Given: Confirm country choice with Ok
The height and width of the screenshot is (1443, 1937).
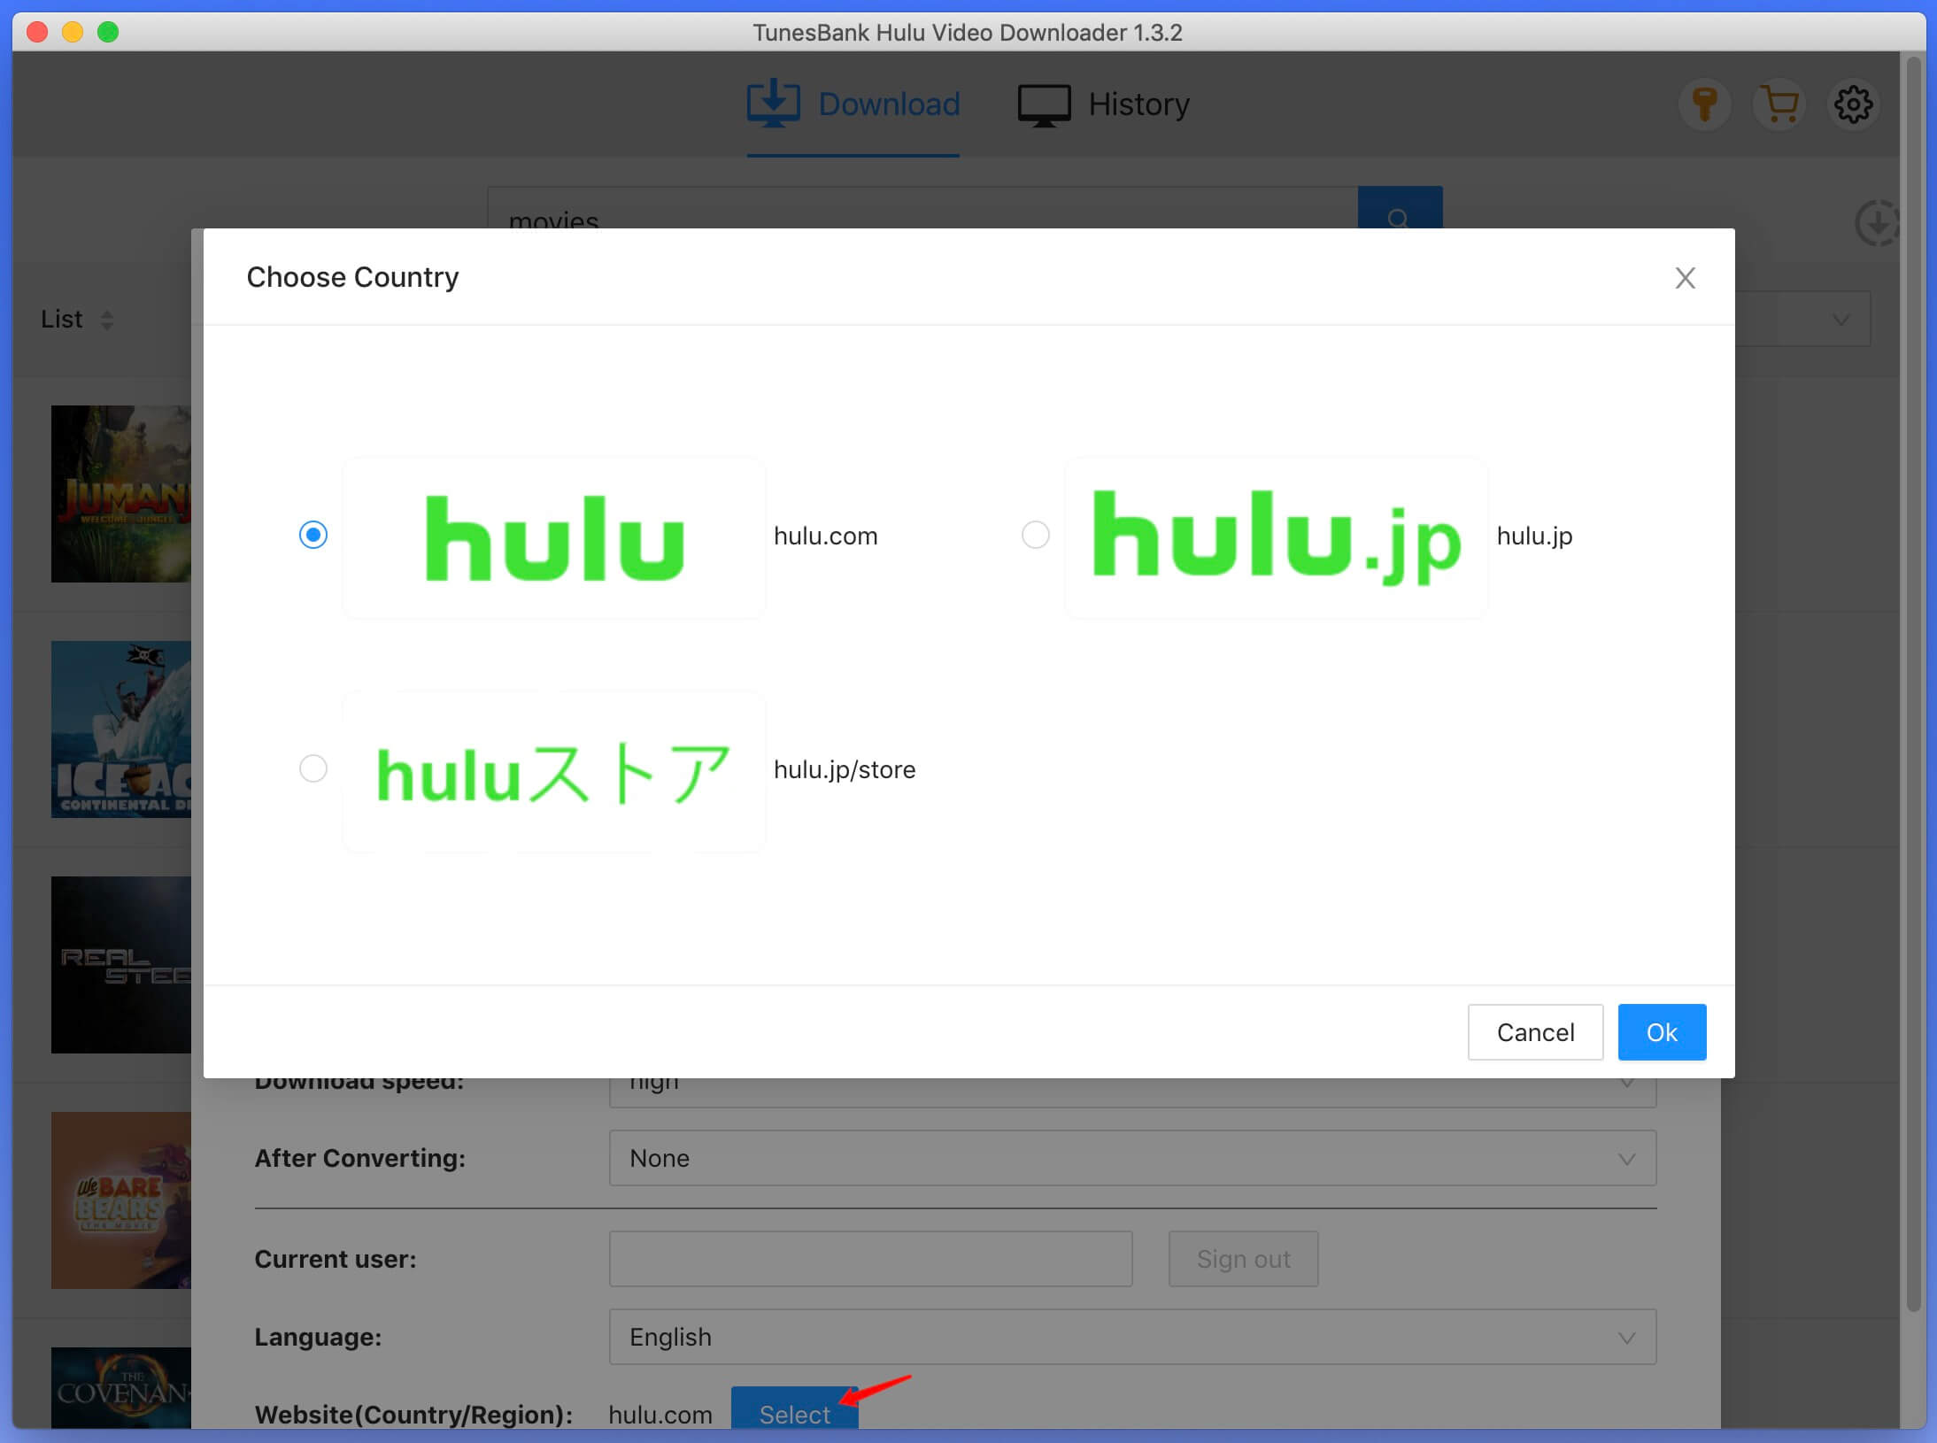Looking at the screenshot, I should [x=1662, y=1032].
